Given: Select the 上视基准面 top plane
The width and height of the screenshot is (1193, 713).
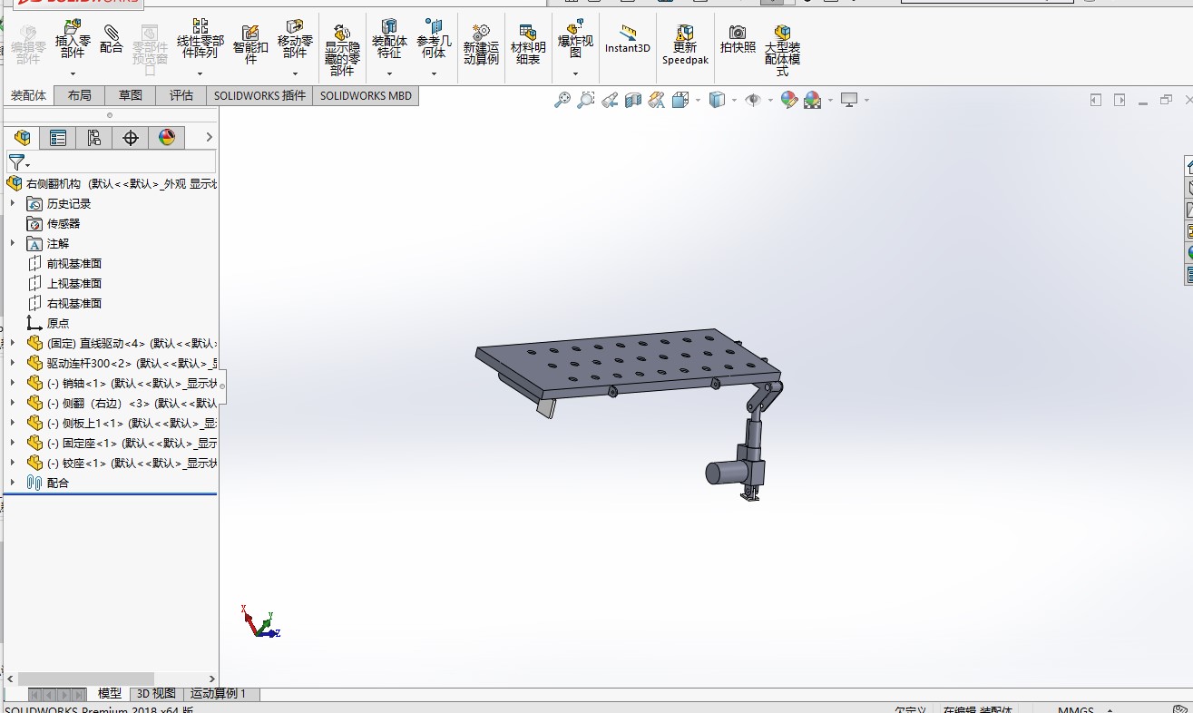Looking at the screenshot, I should (74, 283).
